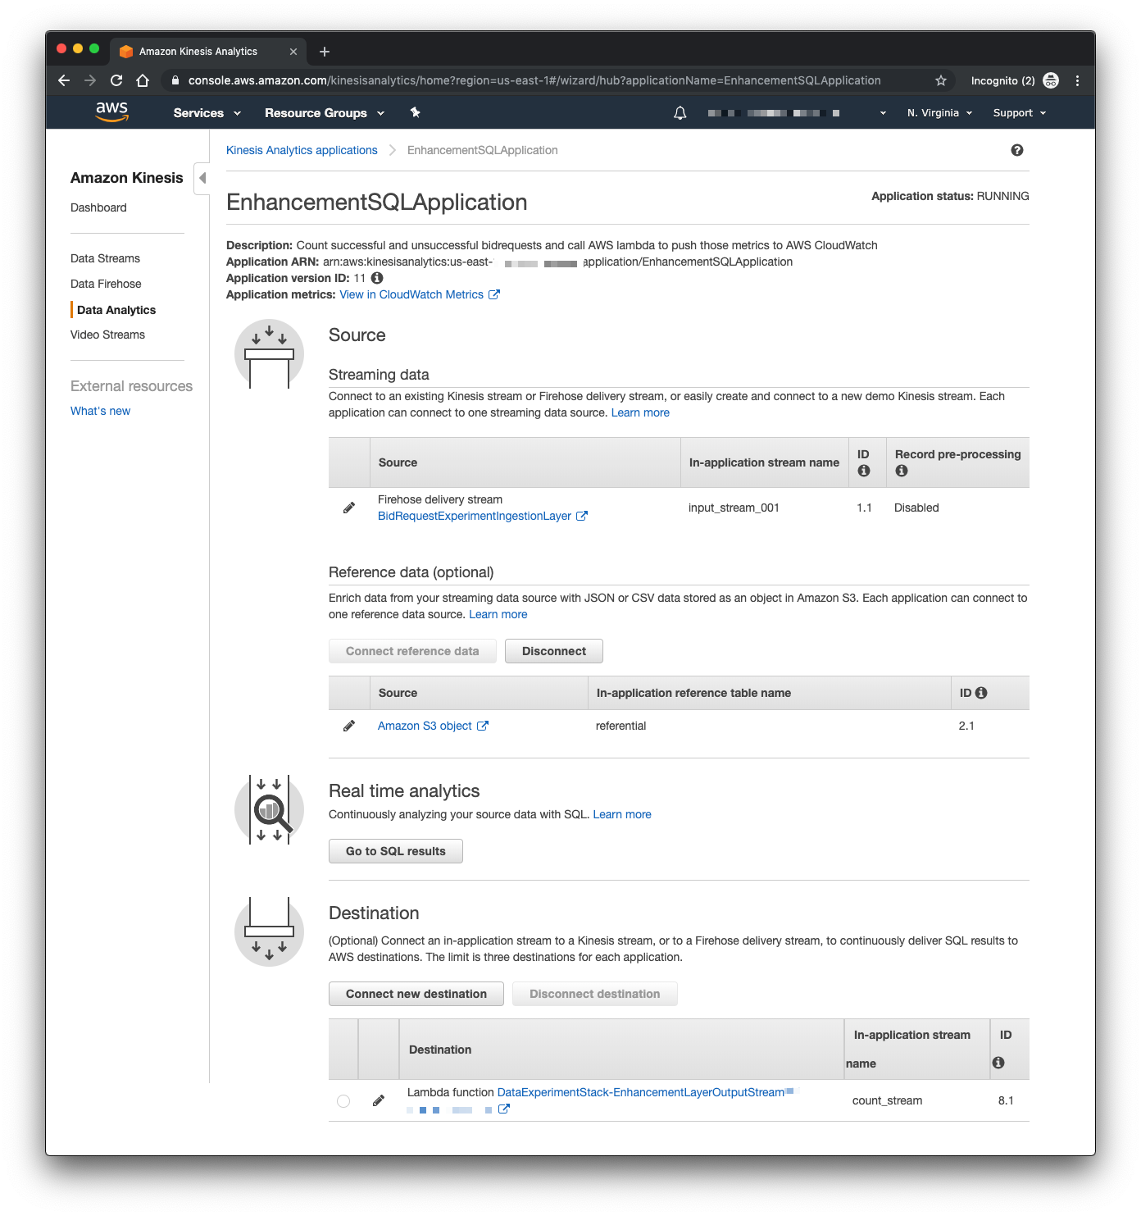Click the Application status RUNNING text
The height and width of the screenshot is (1216, 1141).
950,196
